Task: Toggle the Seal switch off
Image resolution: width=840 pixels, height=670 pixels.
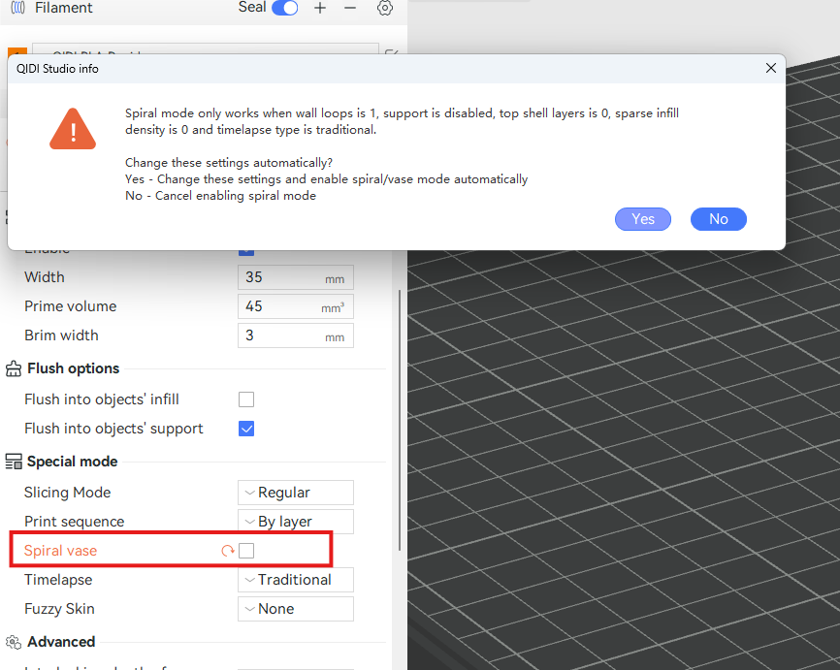Action: point(284,8)
